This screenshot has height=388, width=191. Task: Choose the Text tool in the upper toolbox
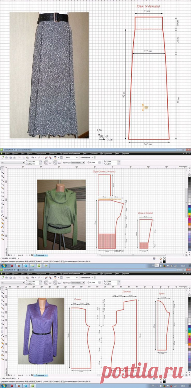point(2,208)
